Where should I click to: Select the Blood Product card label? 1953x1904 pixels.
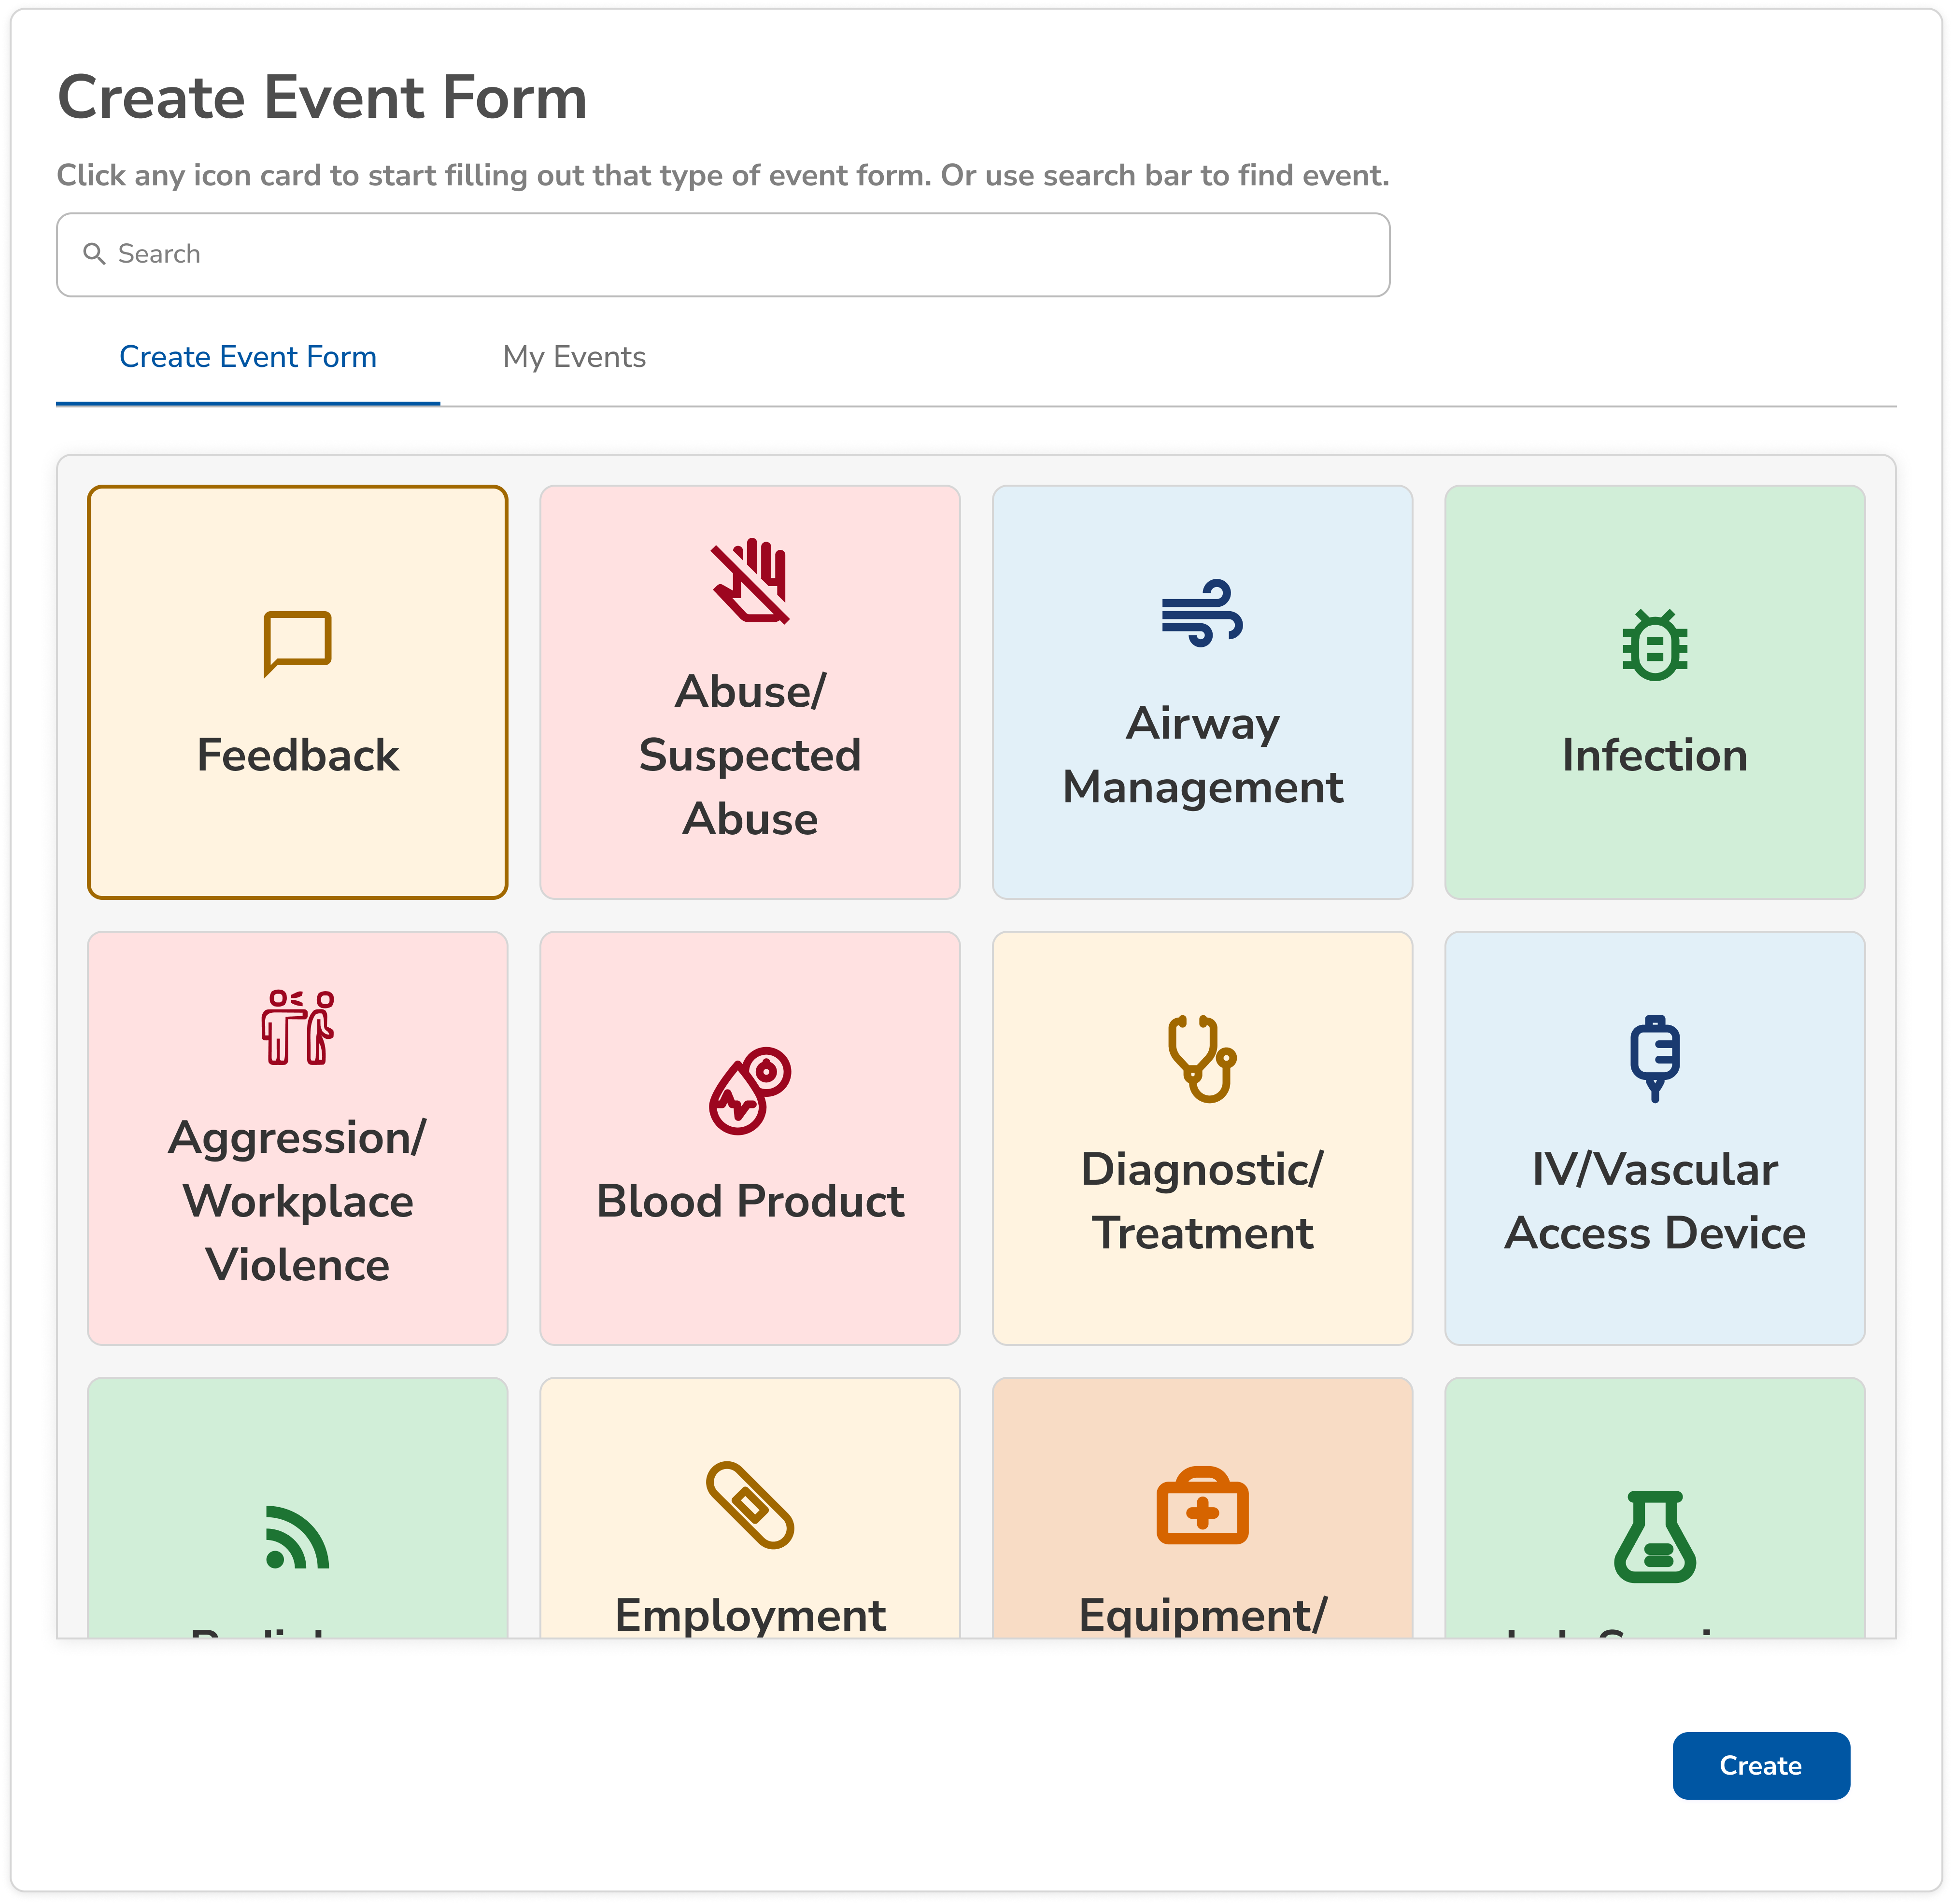pyautogui.click(x=750, y=1201)
